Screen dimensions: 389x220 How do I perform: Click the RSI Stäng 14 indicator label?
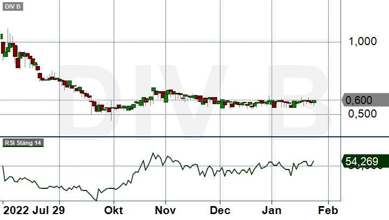[x=23, y=143]
